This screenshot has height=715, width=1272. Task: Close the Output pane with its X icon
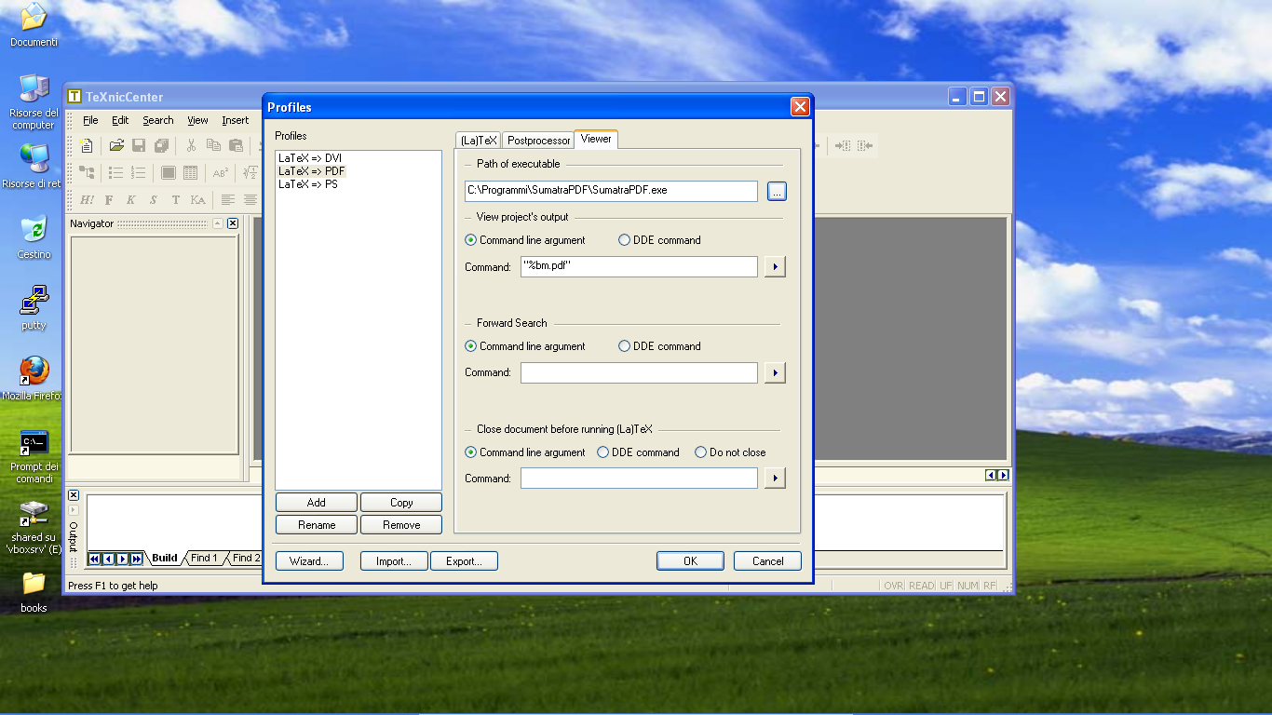[74, 495]
